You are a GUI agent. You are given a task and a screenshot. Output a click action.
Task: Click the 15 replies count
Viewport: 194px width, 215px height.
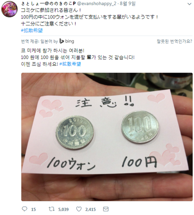point(33,209)
